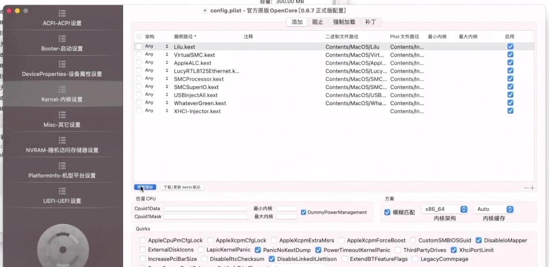Click the config.plist document icon in title bar
The height and width of the screenshot is (267, 549).
205,10
